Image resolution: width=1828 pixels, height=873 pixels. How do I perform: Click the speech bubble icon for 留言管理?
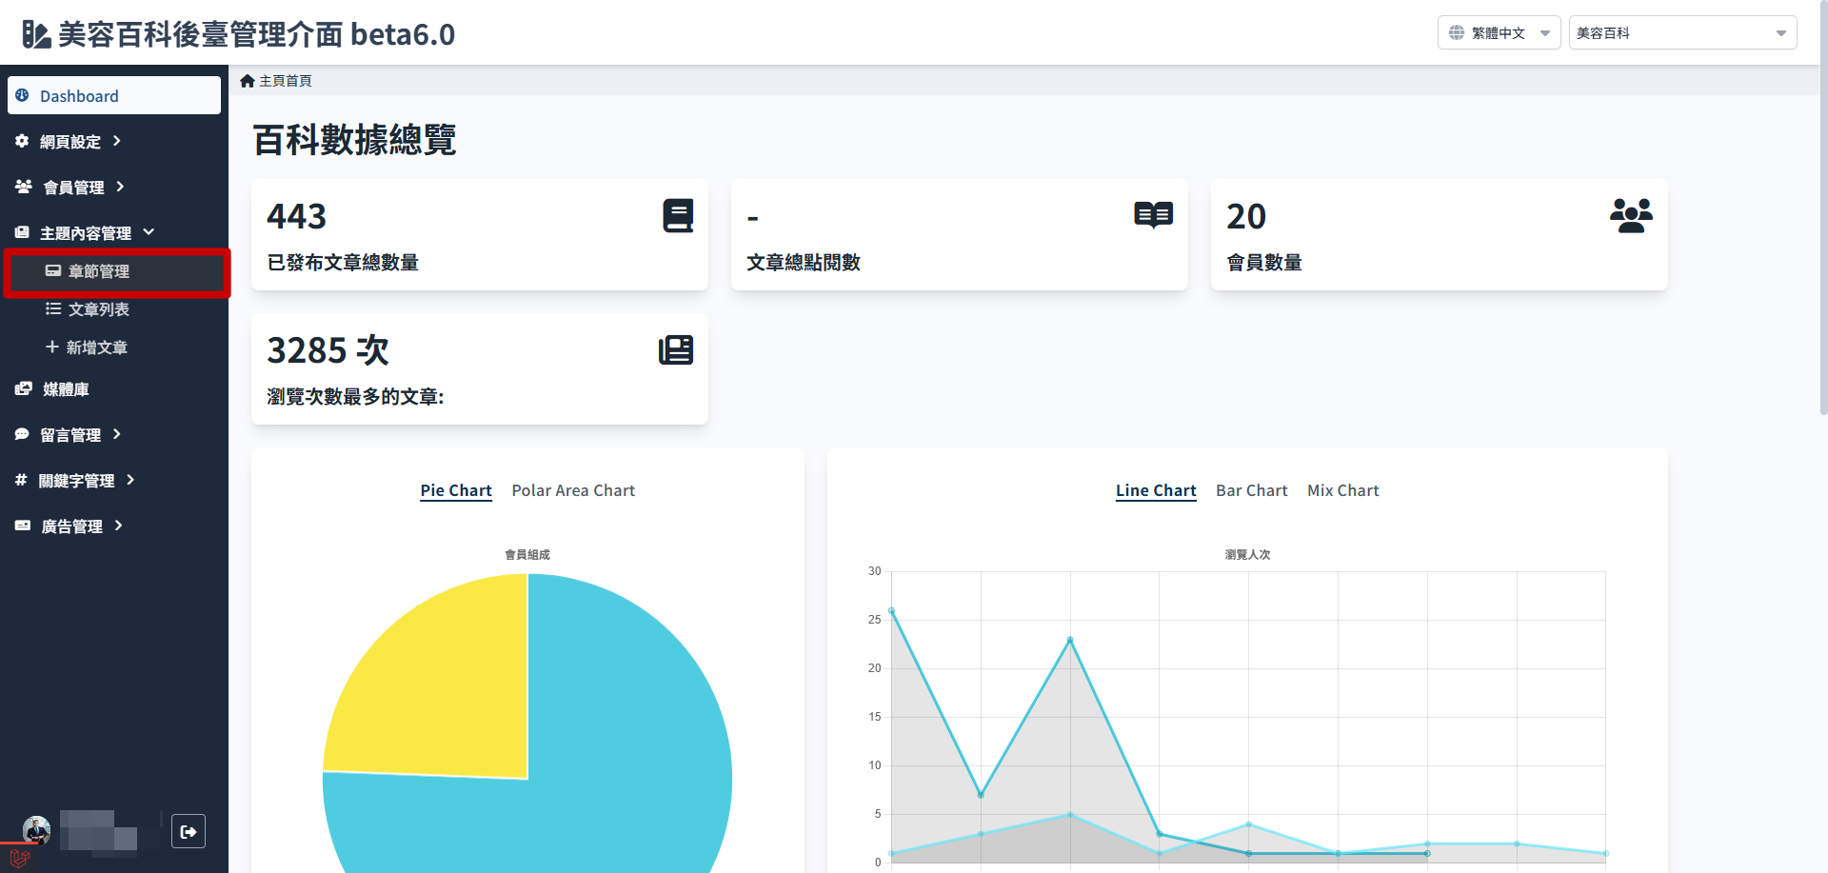[x=22, y=434]
